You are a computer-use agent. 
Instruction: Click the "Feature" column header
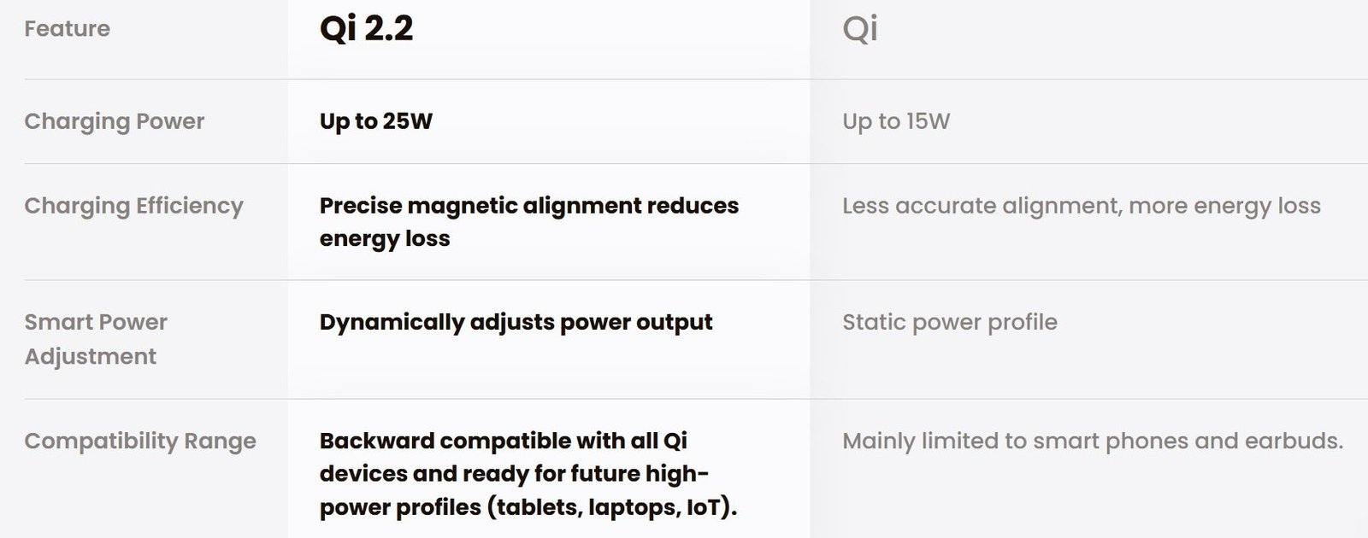tap(67, 29)
